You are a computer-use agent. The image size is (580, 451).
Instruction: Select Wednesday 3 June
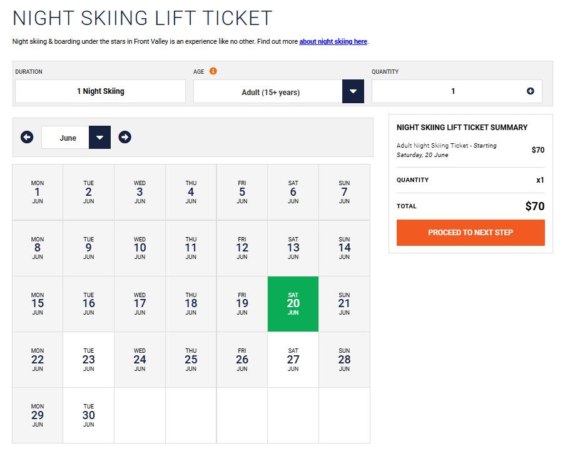[140, 192]
